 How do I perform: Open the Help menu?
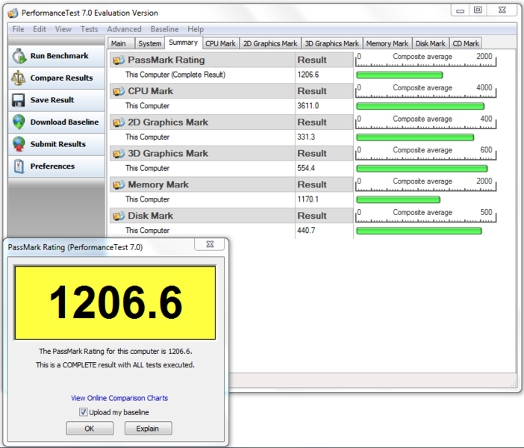(x=196, y=29)
